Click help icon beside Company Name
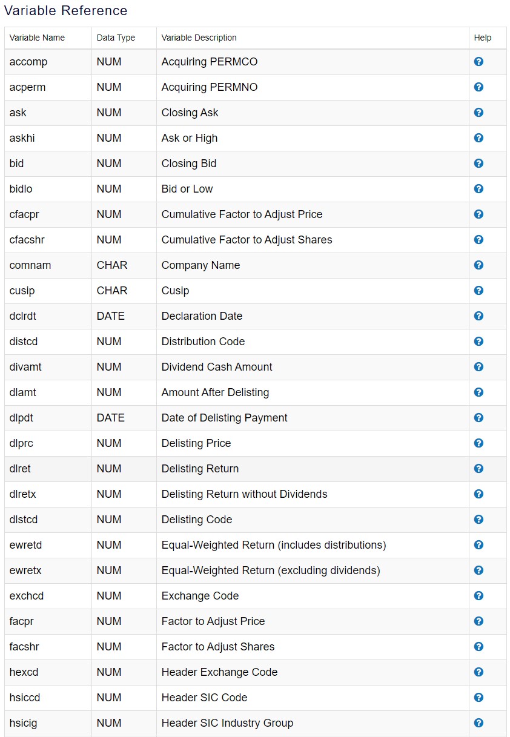 click(479, 265)
